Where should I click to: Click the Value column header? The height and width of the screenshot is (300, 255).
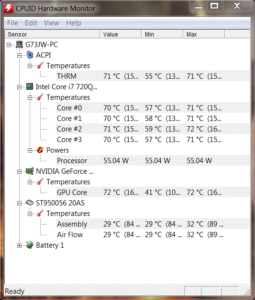pyautogui.click(x=121, y=34)
